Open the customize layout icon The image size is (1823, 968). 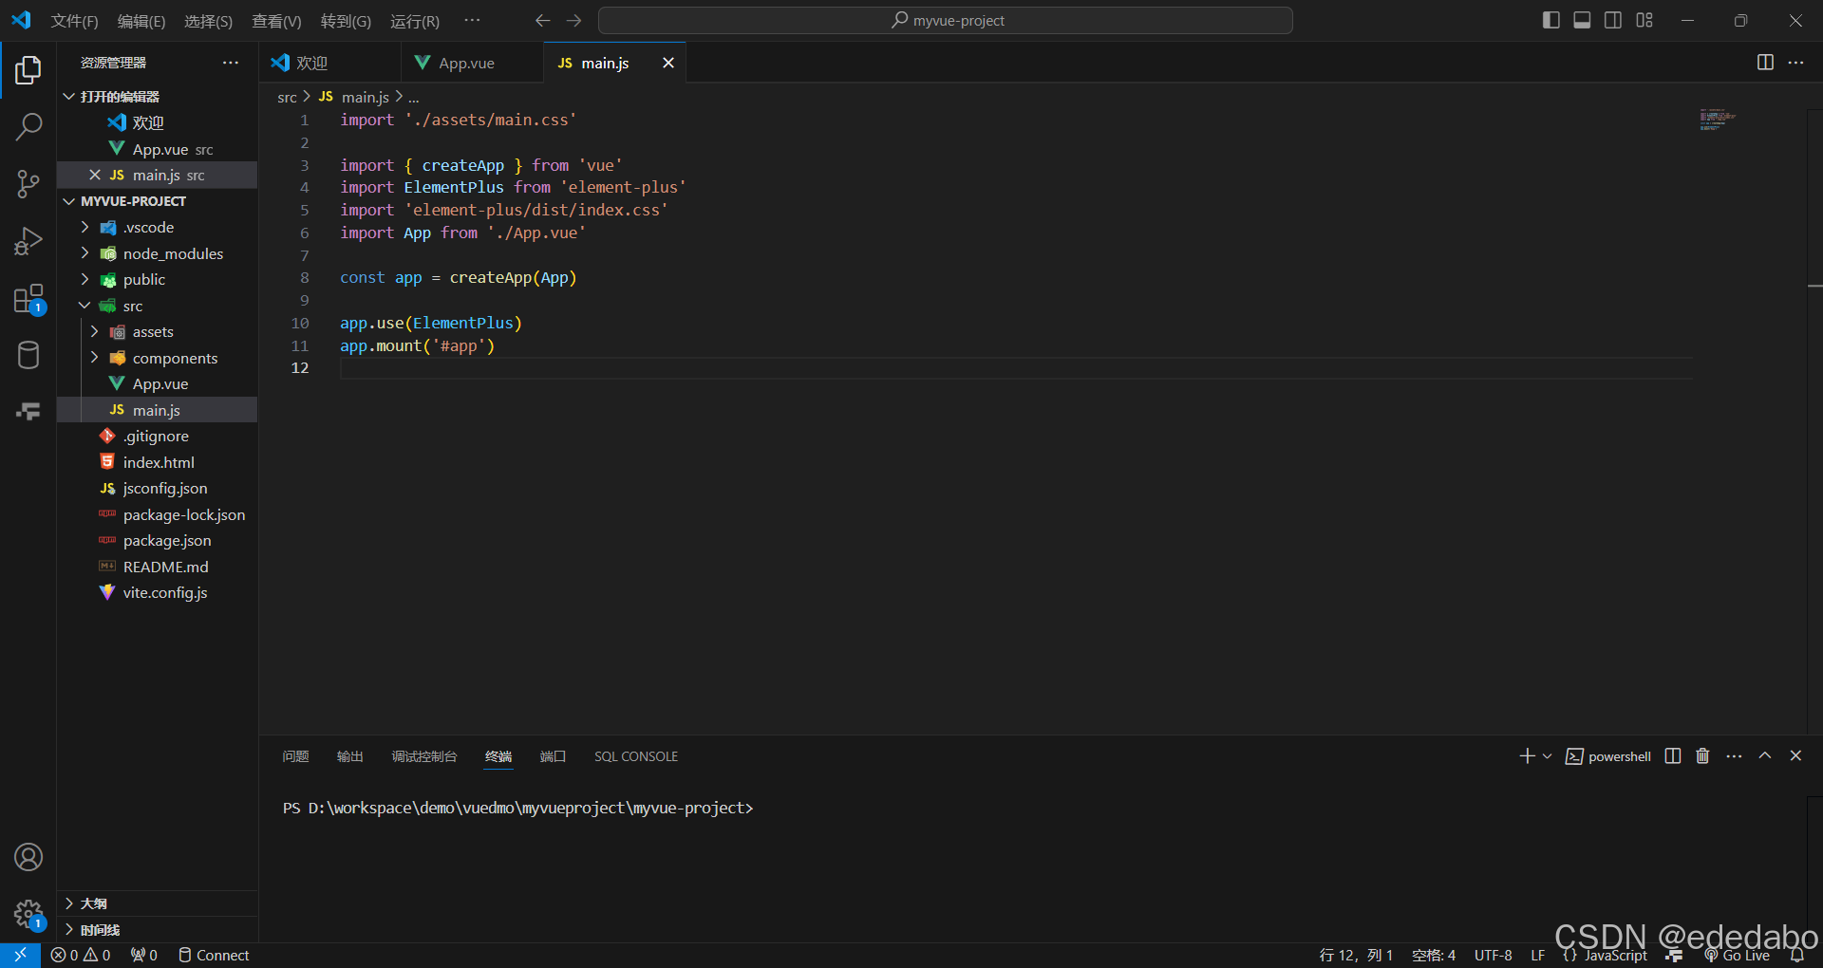coord(1644,21)
